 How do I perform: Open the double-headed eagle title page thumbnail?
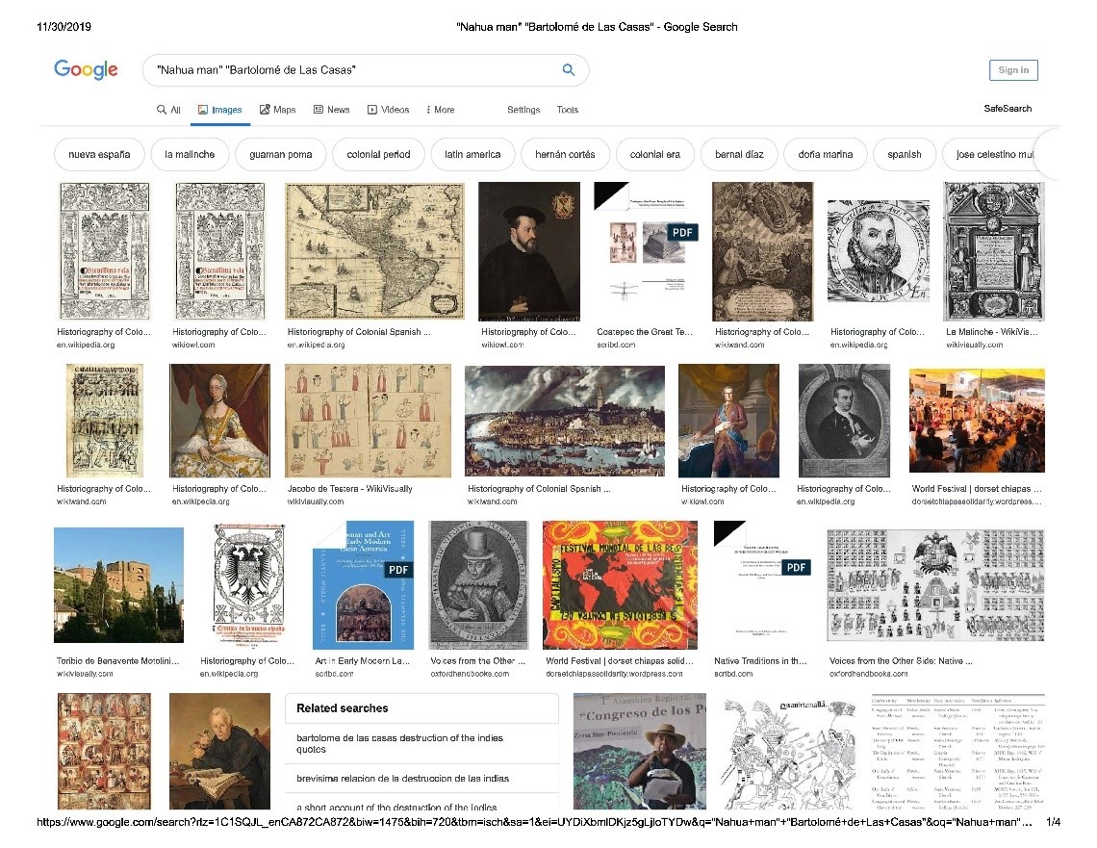pyautogui.click(x=247, y=585)
